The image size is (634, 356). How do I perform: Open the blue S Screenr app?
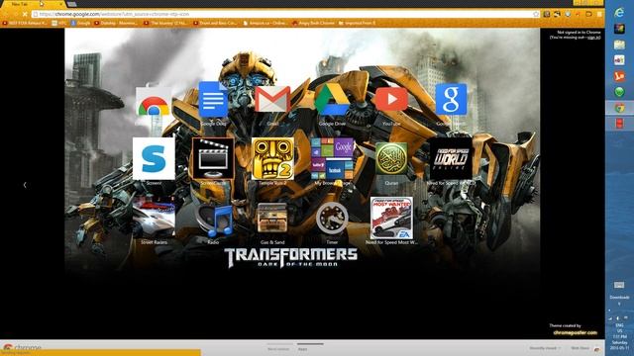tap(154, 158)
